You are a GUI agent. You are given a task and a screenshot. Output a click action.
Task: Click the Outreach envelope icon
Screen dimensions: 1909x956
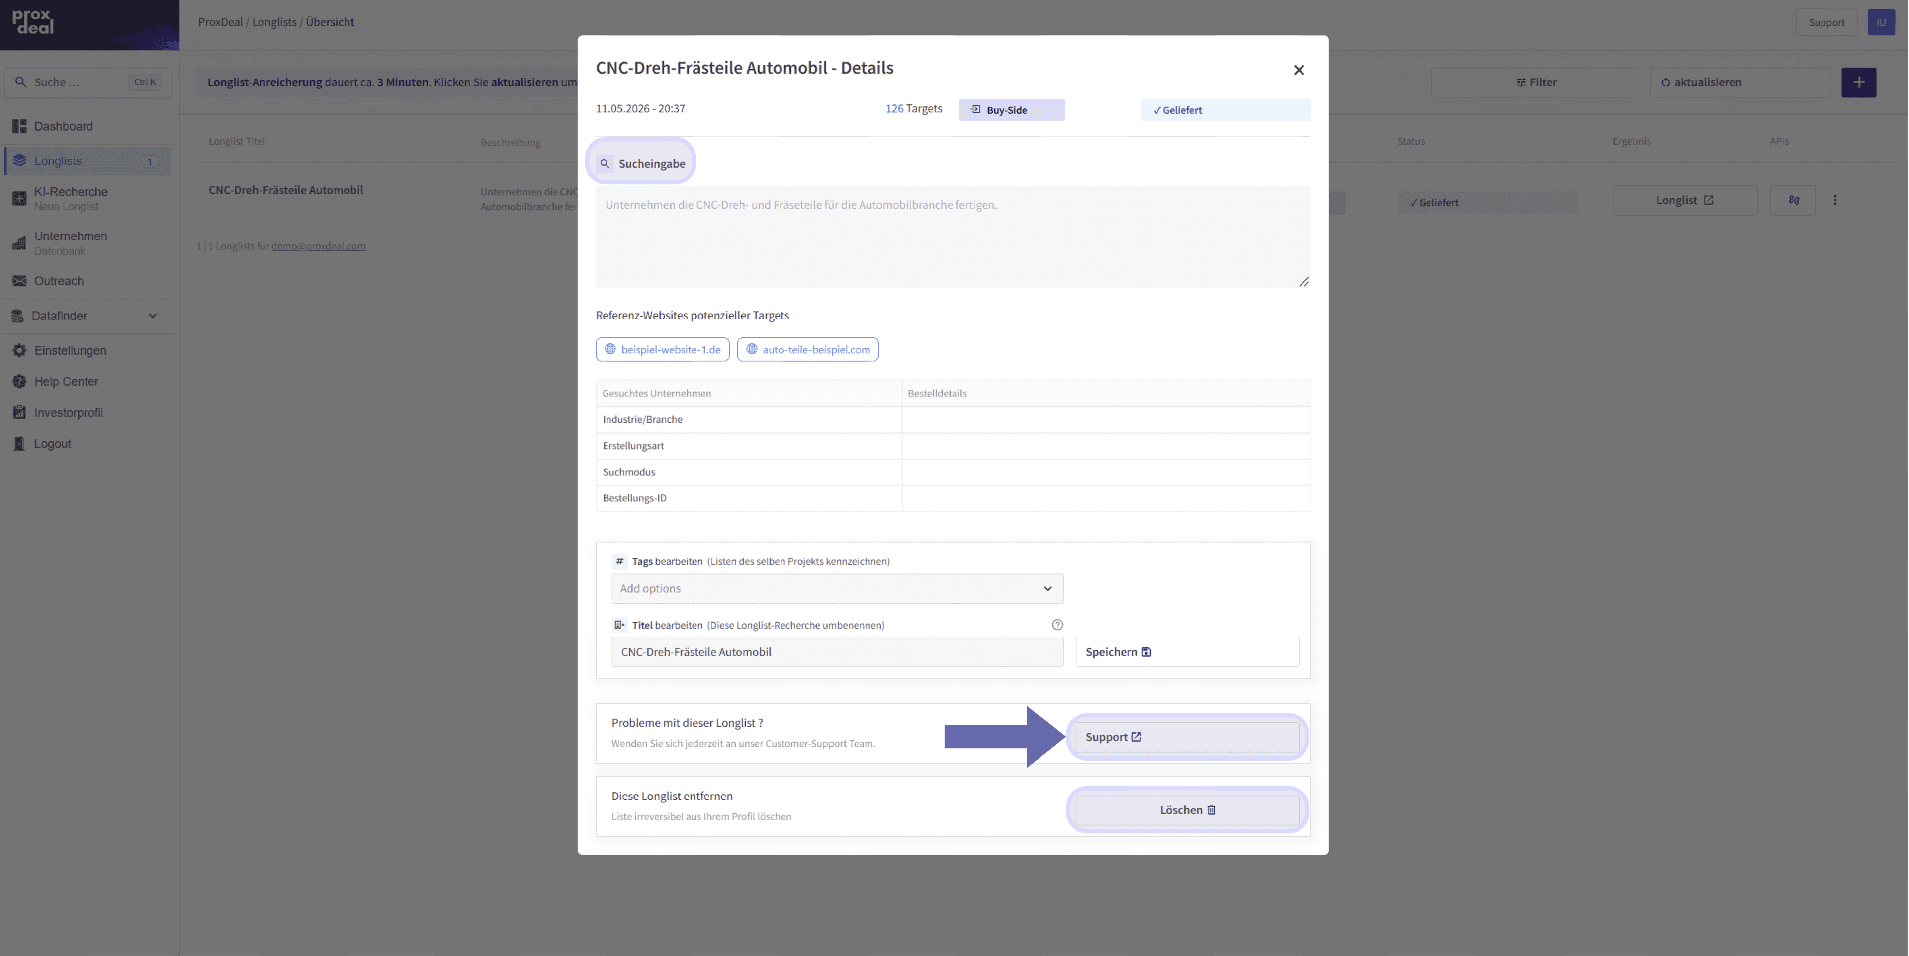(x=19, y=281)
